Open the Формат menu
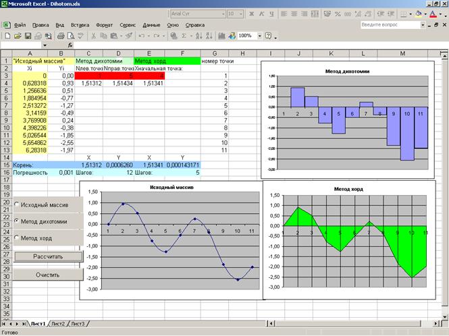The width and height of the screenshot is (449, 336). tap(105, 25)
